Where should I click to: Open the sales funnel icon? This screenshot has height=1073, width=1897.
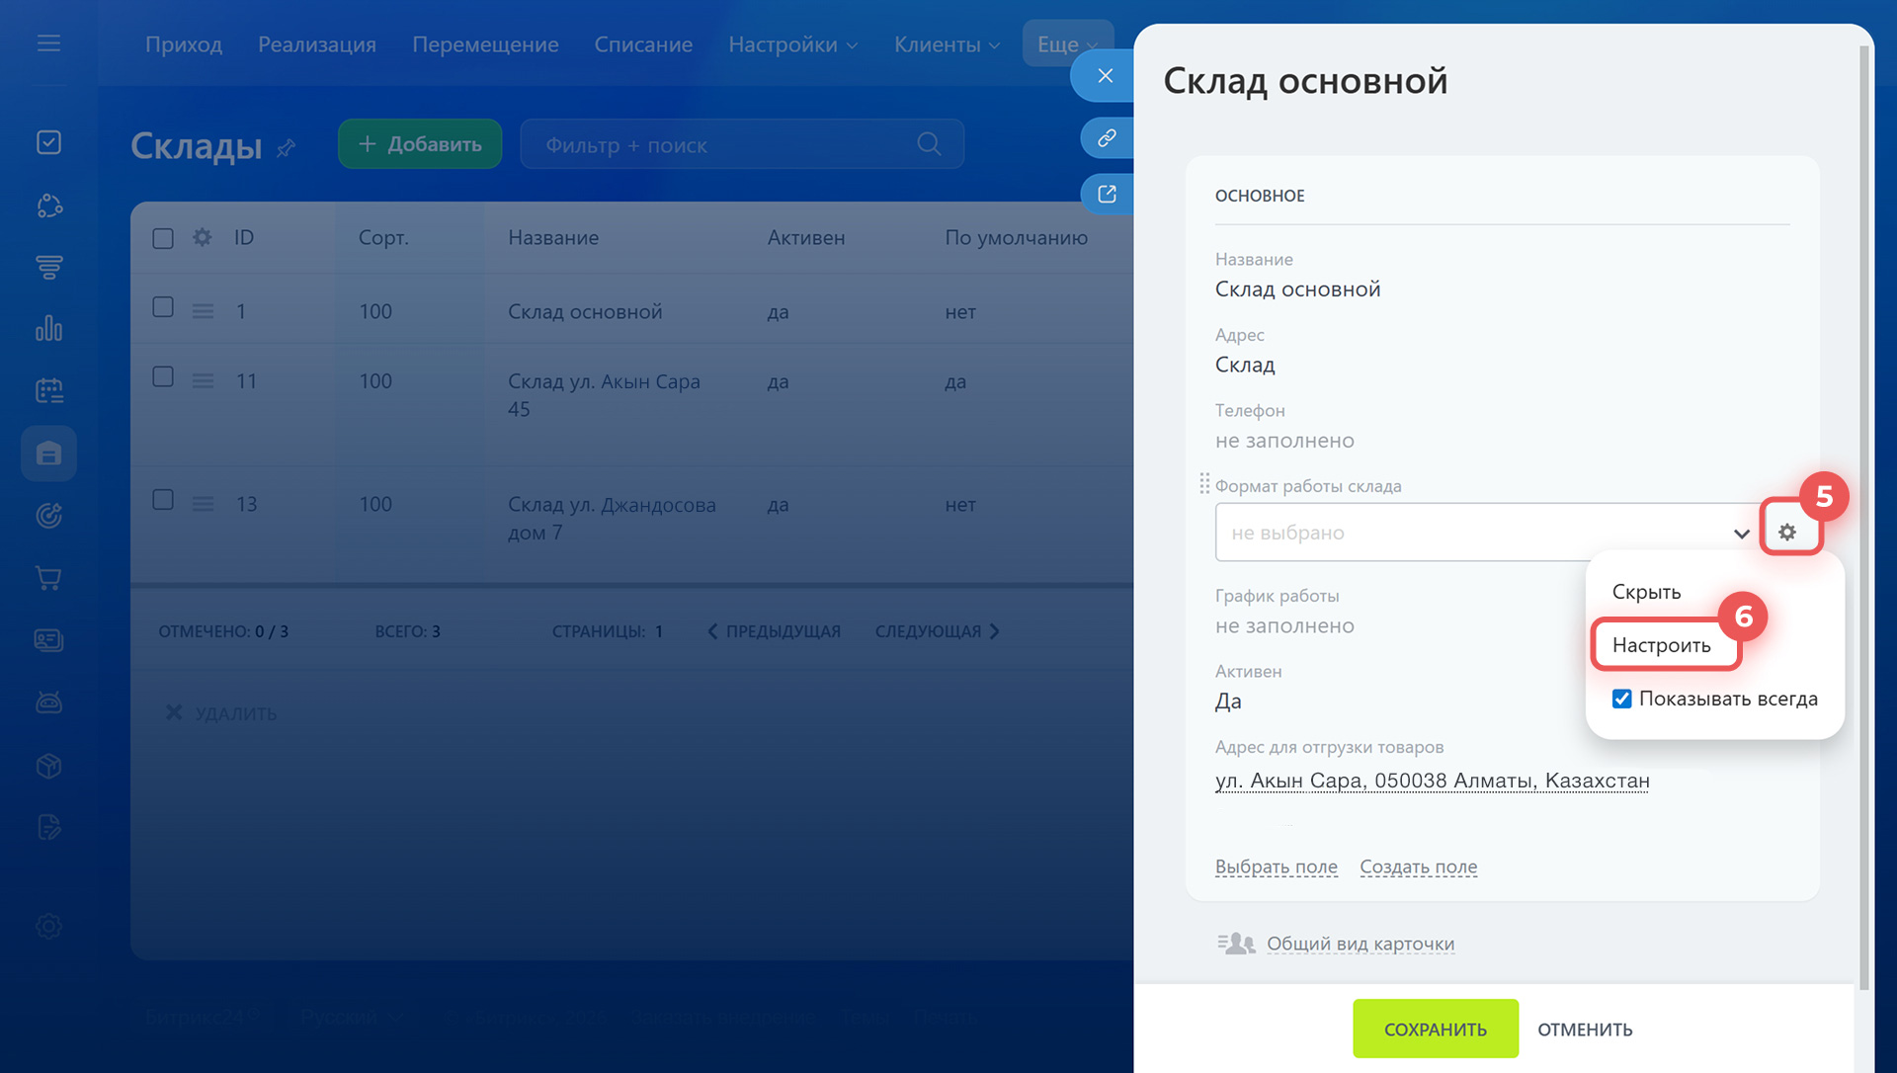[48, 267]
